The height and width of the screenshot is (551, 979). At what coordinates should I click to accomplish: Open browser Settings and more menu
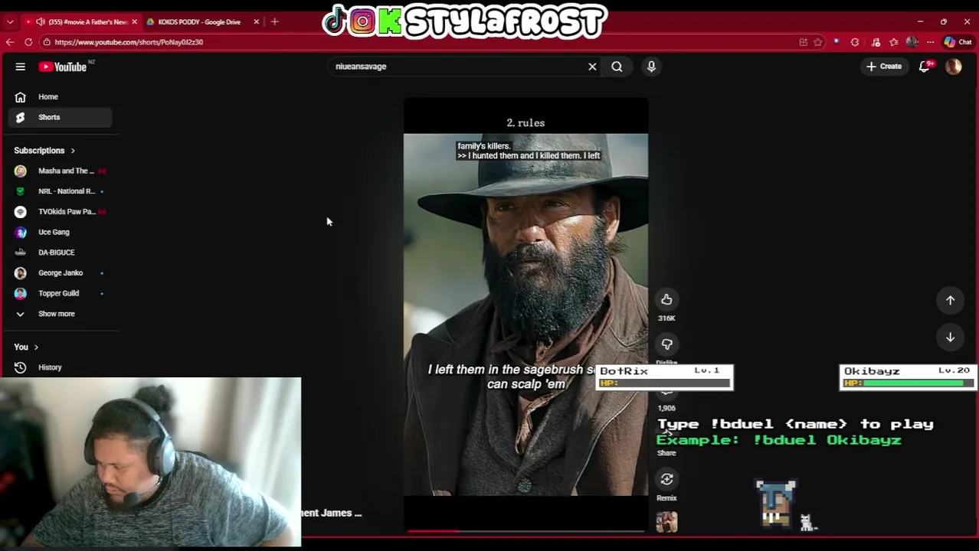pyautogui.click(x=930, y=42)
